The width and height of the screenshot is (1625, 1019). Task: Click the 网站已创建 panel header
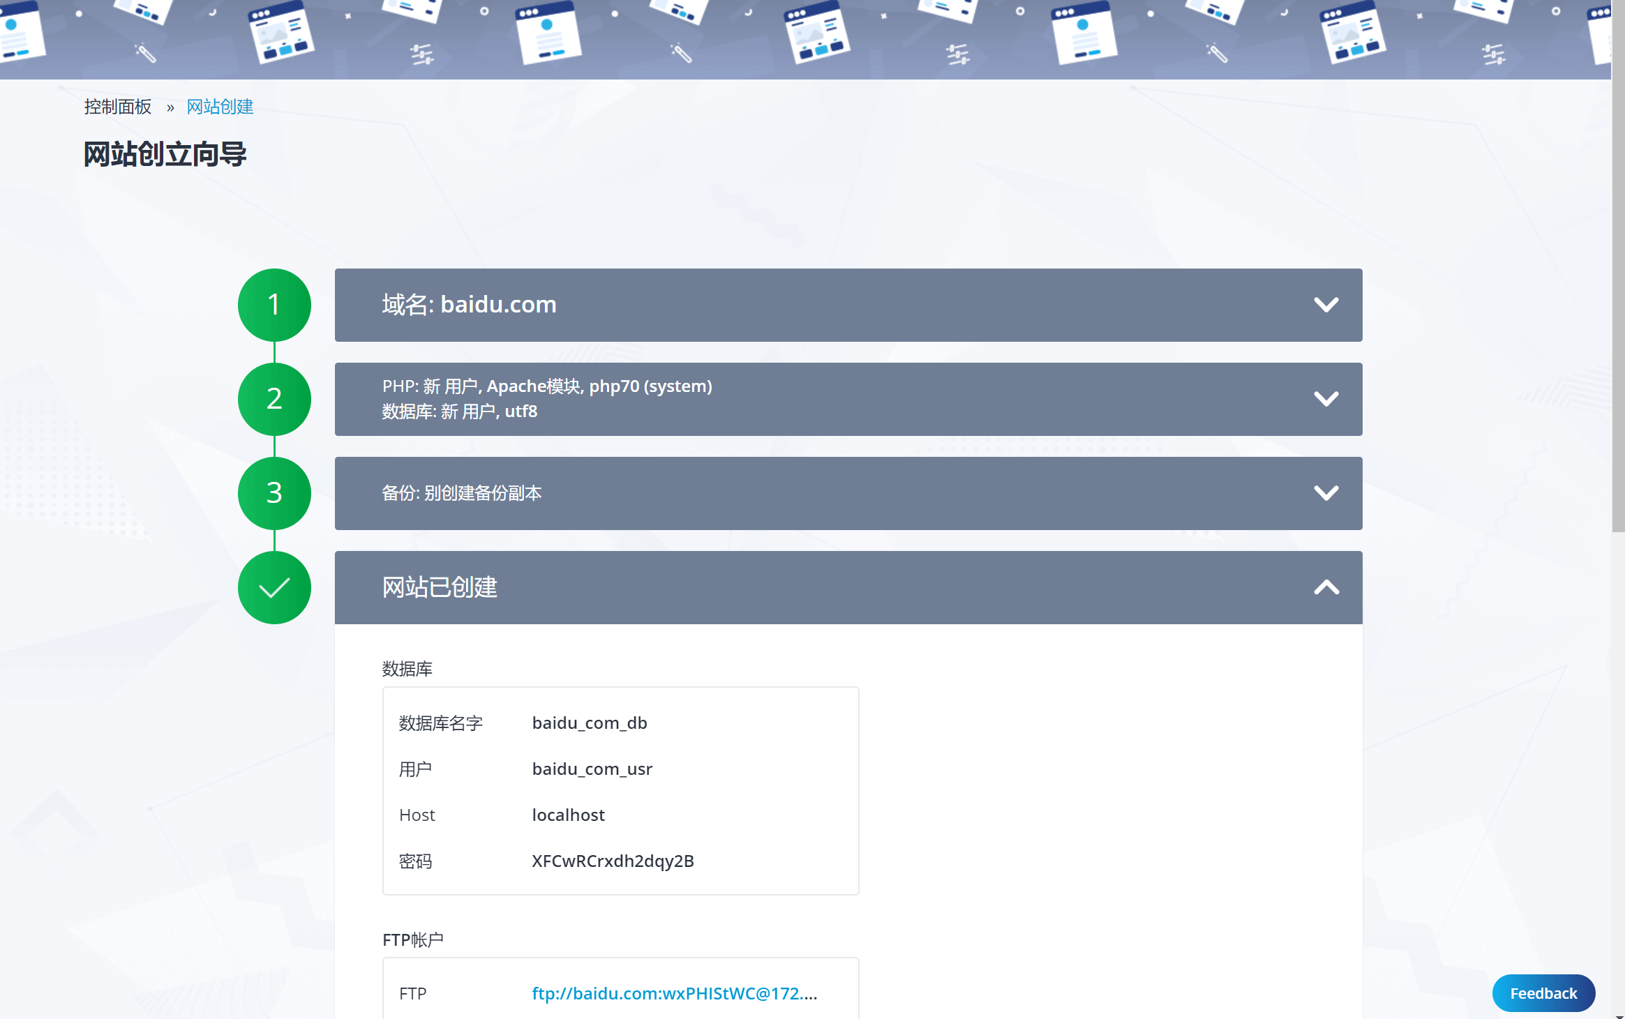point(848,587)
